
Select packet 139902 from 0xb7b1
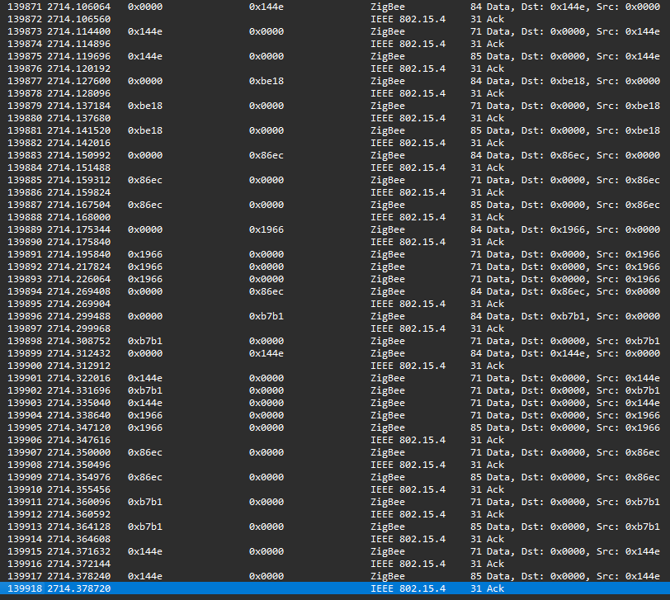point(335,391)
